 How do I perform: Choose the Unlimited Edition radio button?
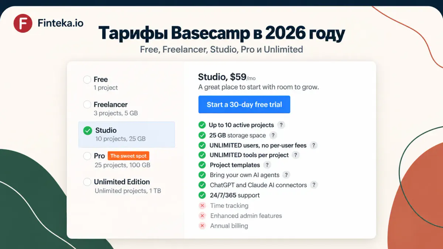click(87, 182)
